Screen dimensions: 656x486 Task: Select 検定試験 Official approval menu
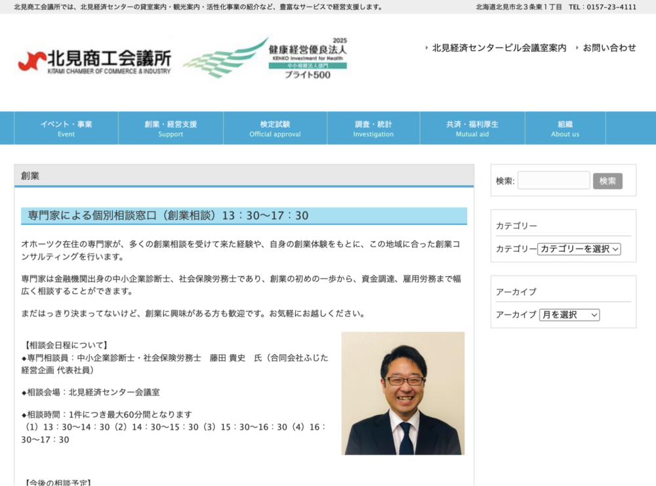click(275, 129)
